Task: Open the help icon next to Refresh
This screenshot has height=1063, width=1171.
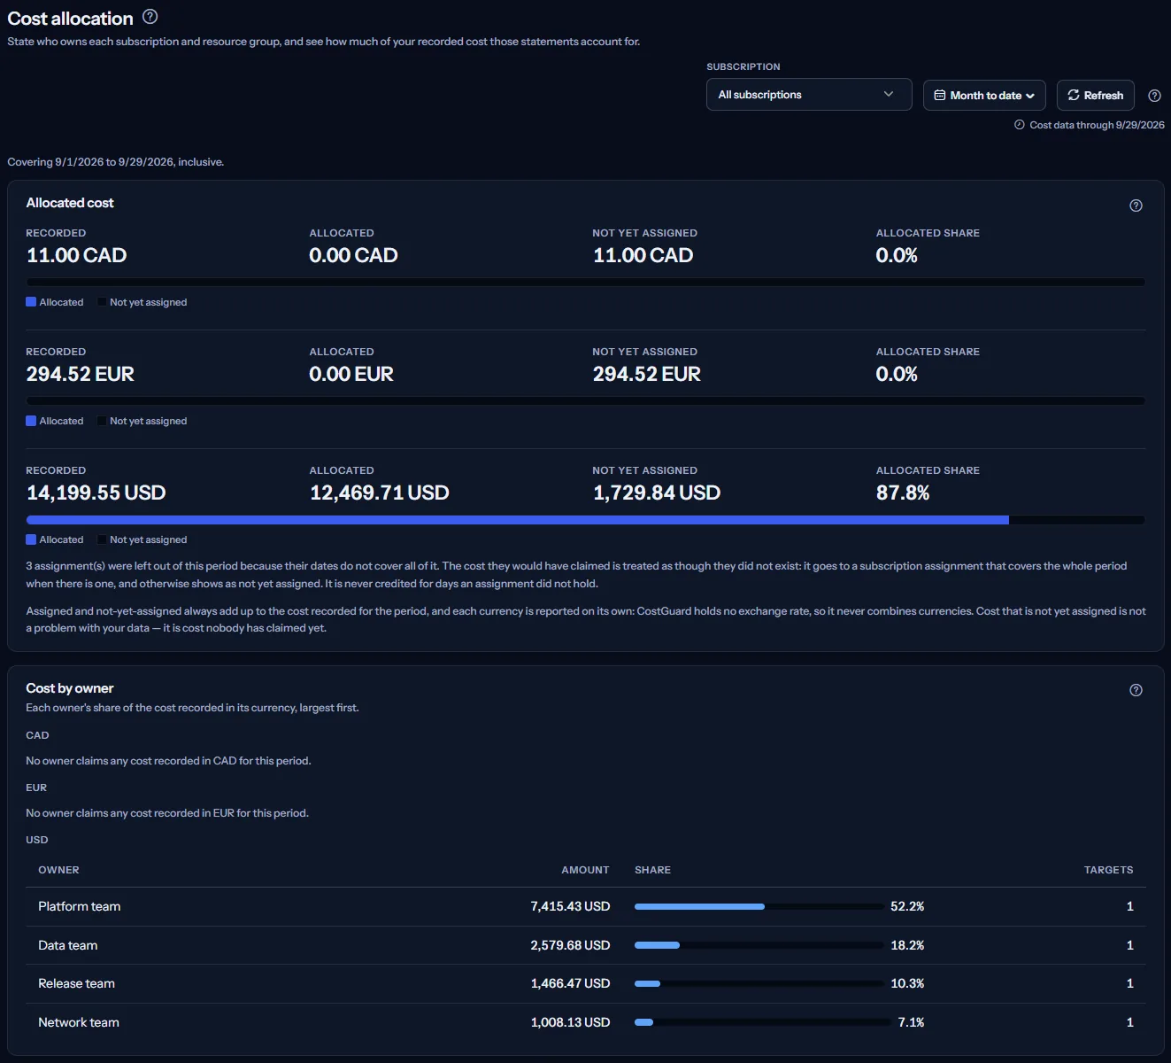Action: (x=1154, y=96)
